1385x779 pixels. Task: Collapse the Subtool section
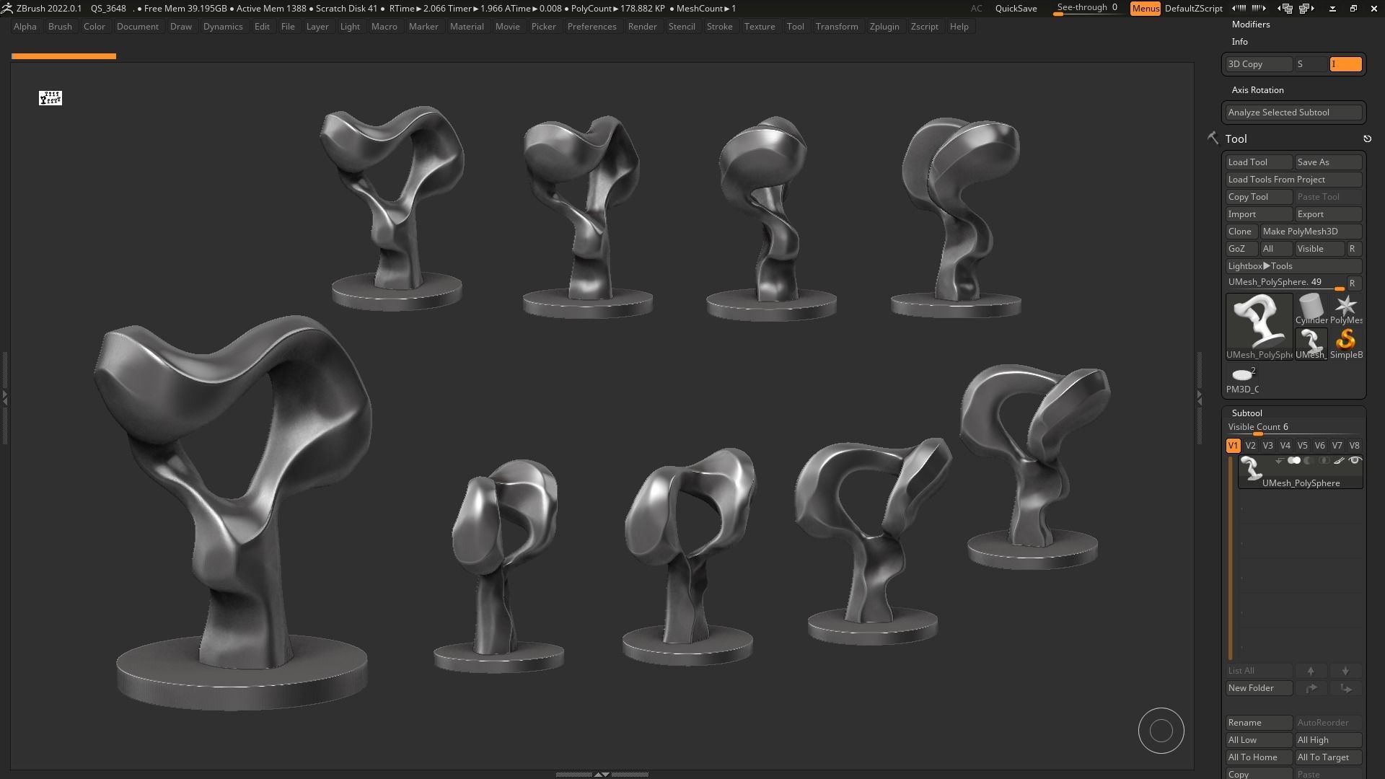tap(1246, 413)
